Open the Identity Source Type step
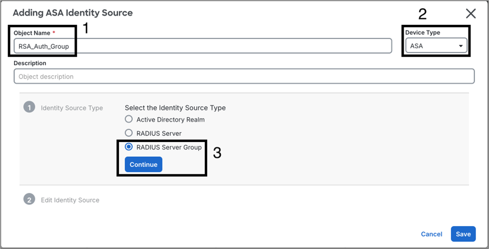 click(71, 108)
